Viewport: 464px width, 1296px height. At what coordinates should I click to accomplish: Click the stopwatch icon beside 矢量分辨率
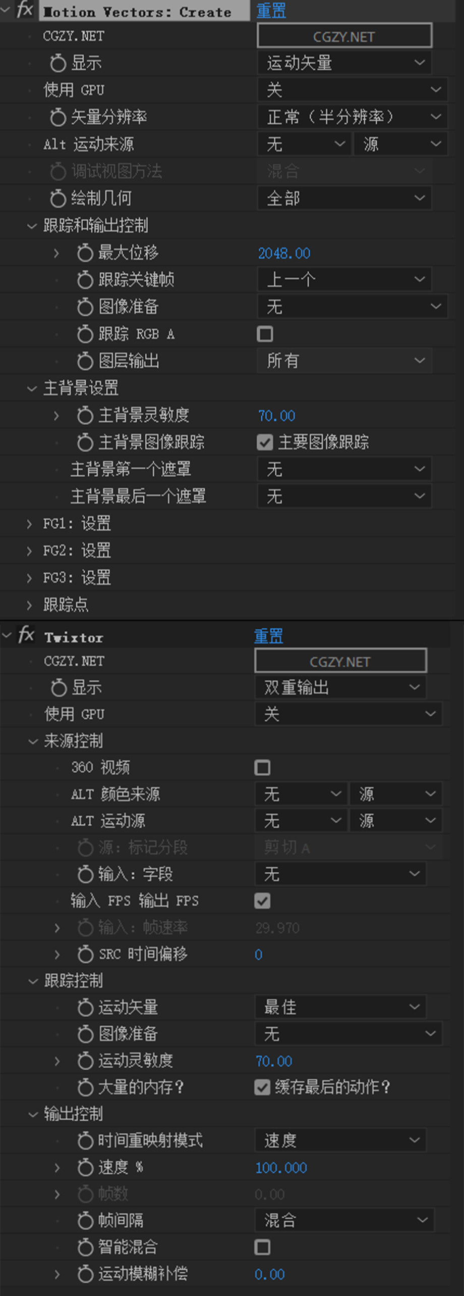click(58, 117)
